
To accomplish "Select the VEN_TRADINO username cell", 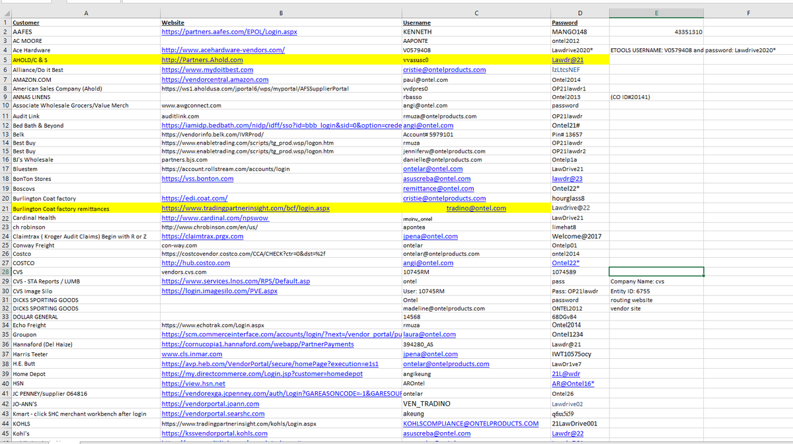I will (476, 404).
